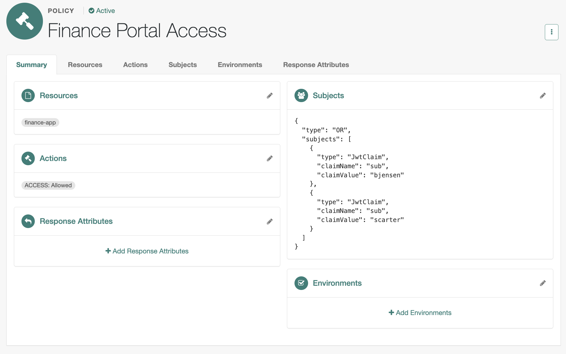Image resolution: width=566 pixels, height=354 pixels.
Task: Select the Response Attributes tab
Action: [316, 64]
